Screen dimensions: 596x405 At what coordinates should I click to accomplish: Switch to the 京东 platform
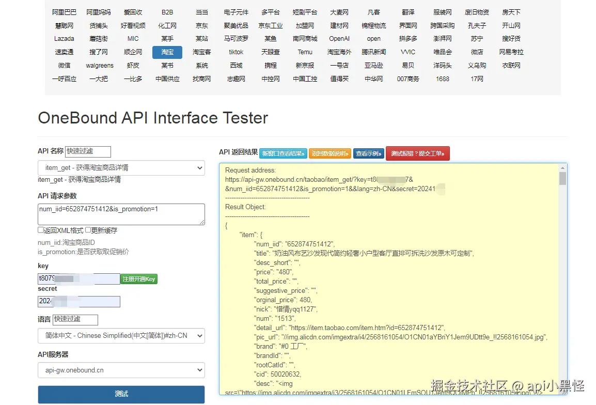pyautogui.click(x=202, y=25)
